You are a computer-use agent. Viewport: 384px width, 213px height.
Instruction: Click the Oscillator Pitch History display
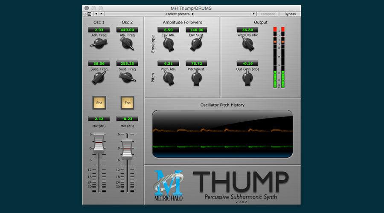point(222,133)
